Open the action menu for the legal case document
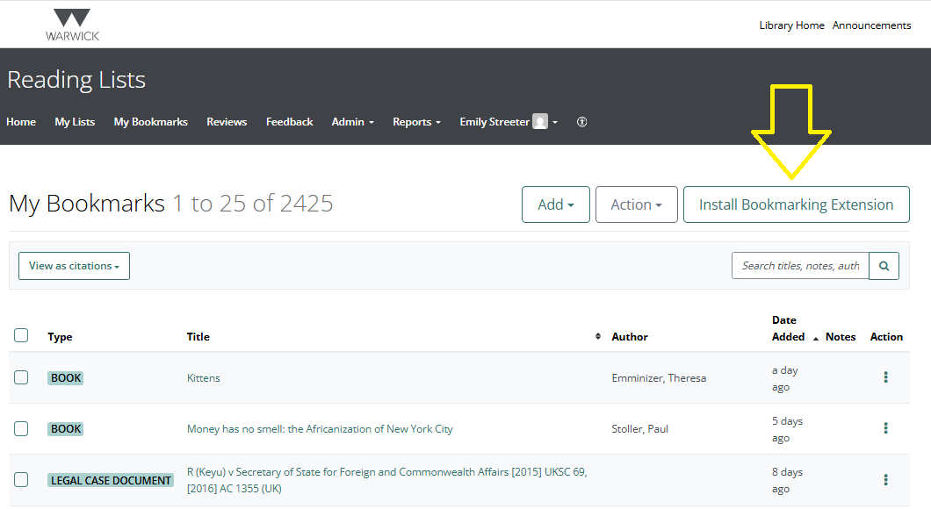The height and width of the screenshot is (509, 931). click(x=885, y=480)
